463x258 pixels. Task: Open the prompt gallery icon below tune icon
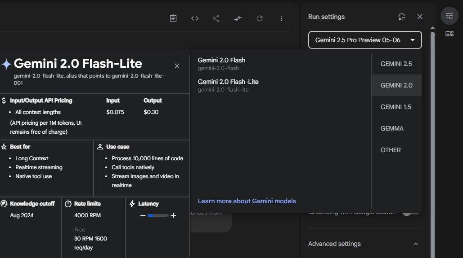[x=450, y=34]
